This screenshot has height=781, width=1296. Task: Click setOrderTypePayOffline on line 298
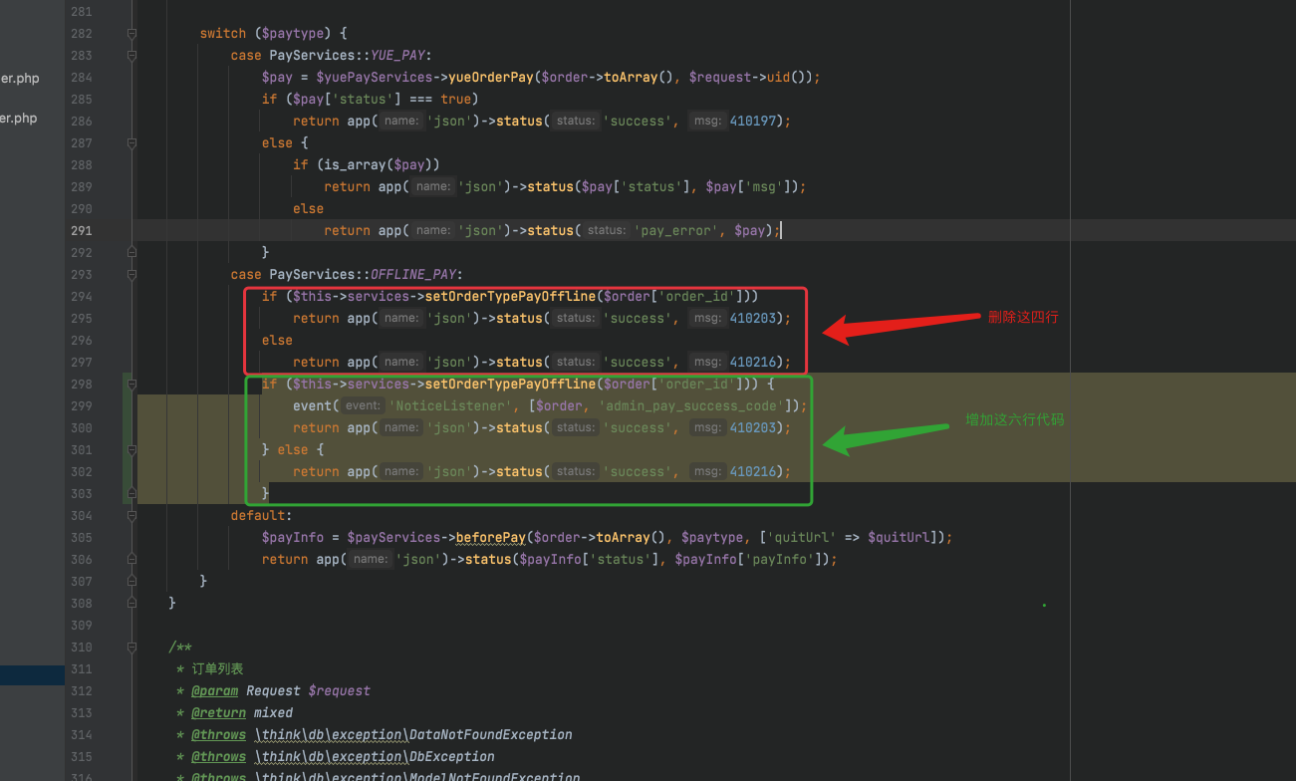click(510, 385)
